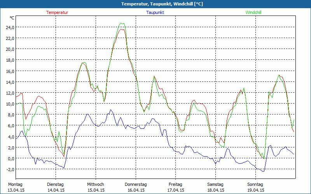Click the '13.04.15' date label
The image size is (311, 194).
[16, 190]
